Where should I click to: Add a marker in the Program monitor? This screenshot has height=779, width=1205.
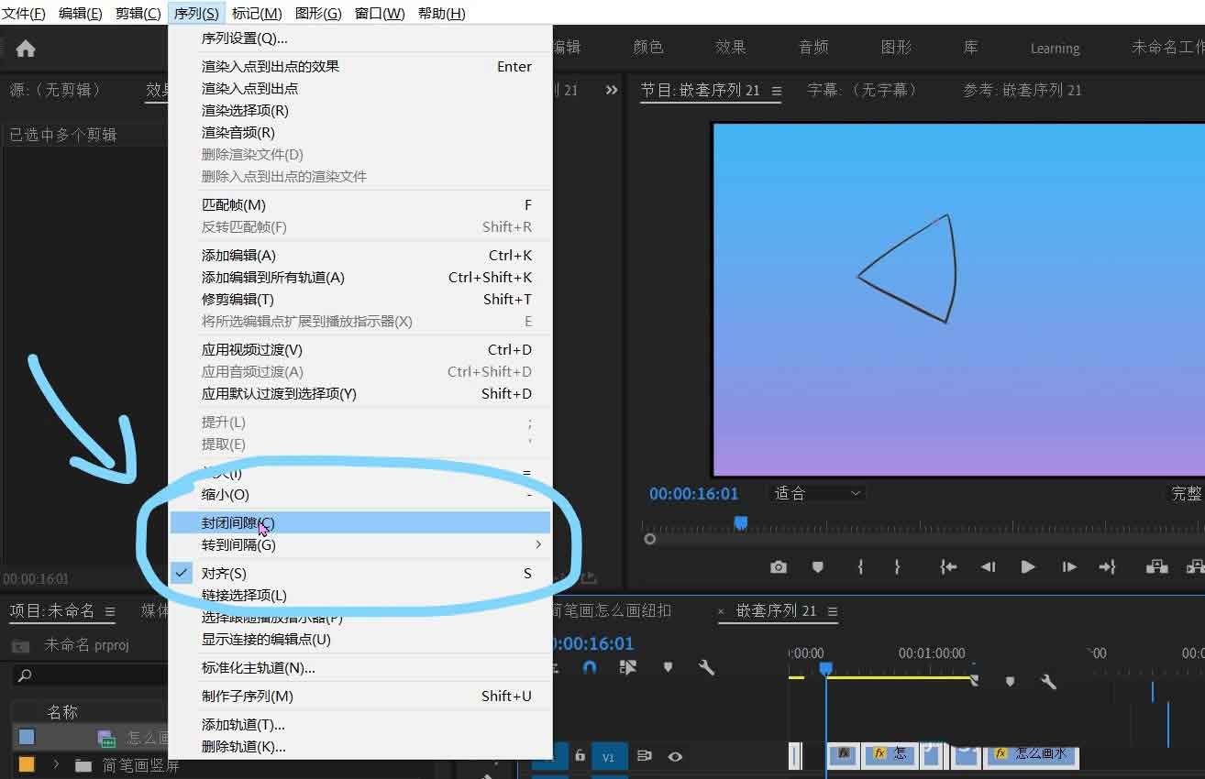(818, 567)
